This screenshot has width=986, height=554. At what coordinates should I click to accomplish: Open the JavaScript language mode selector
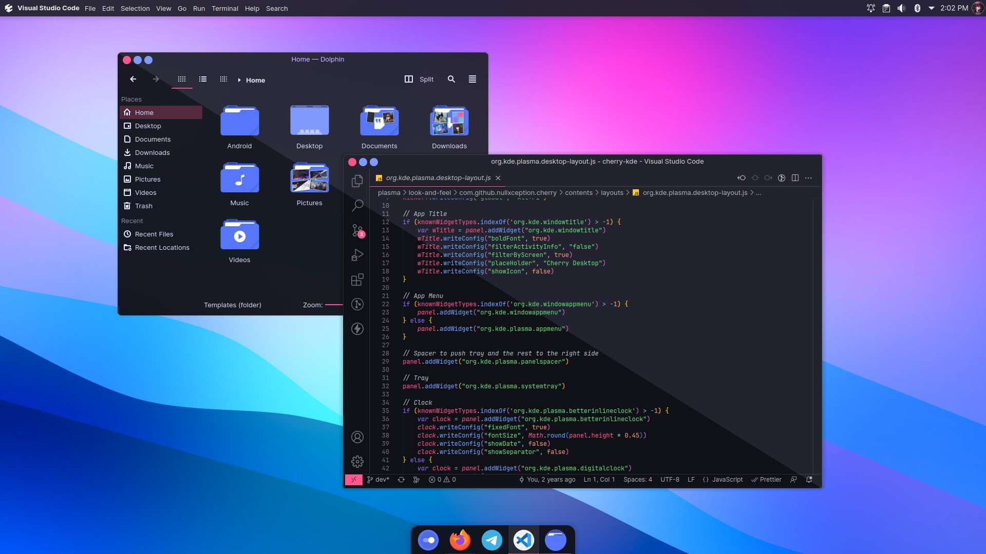point(723,480)
